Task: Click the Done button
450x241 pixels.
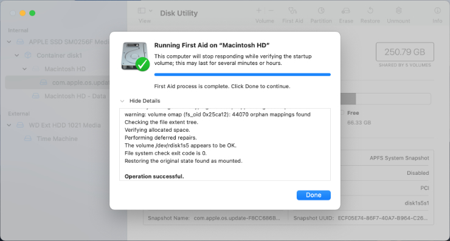Action: (x=313, y=195)
